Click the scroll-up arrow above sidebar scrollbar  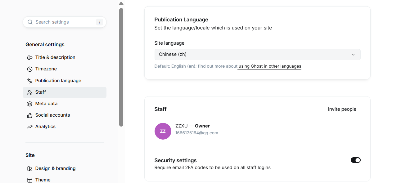(x=121, y=3)
